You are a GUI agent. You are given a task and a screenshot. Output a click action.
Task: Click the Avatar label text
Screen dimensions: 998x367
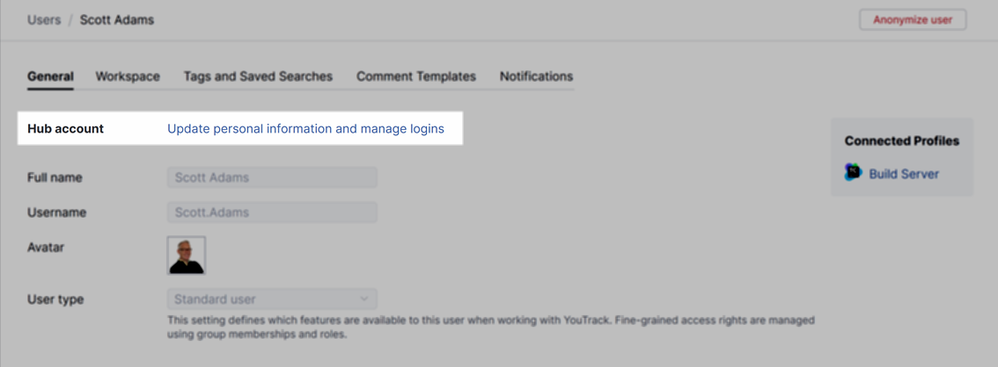[46, 248]
